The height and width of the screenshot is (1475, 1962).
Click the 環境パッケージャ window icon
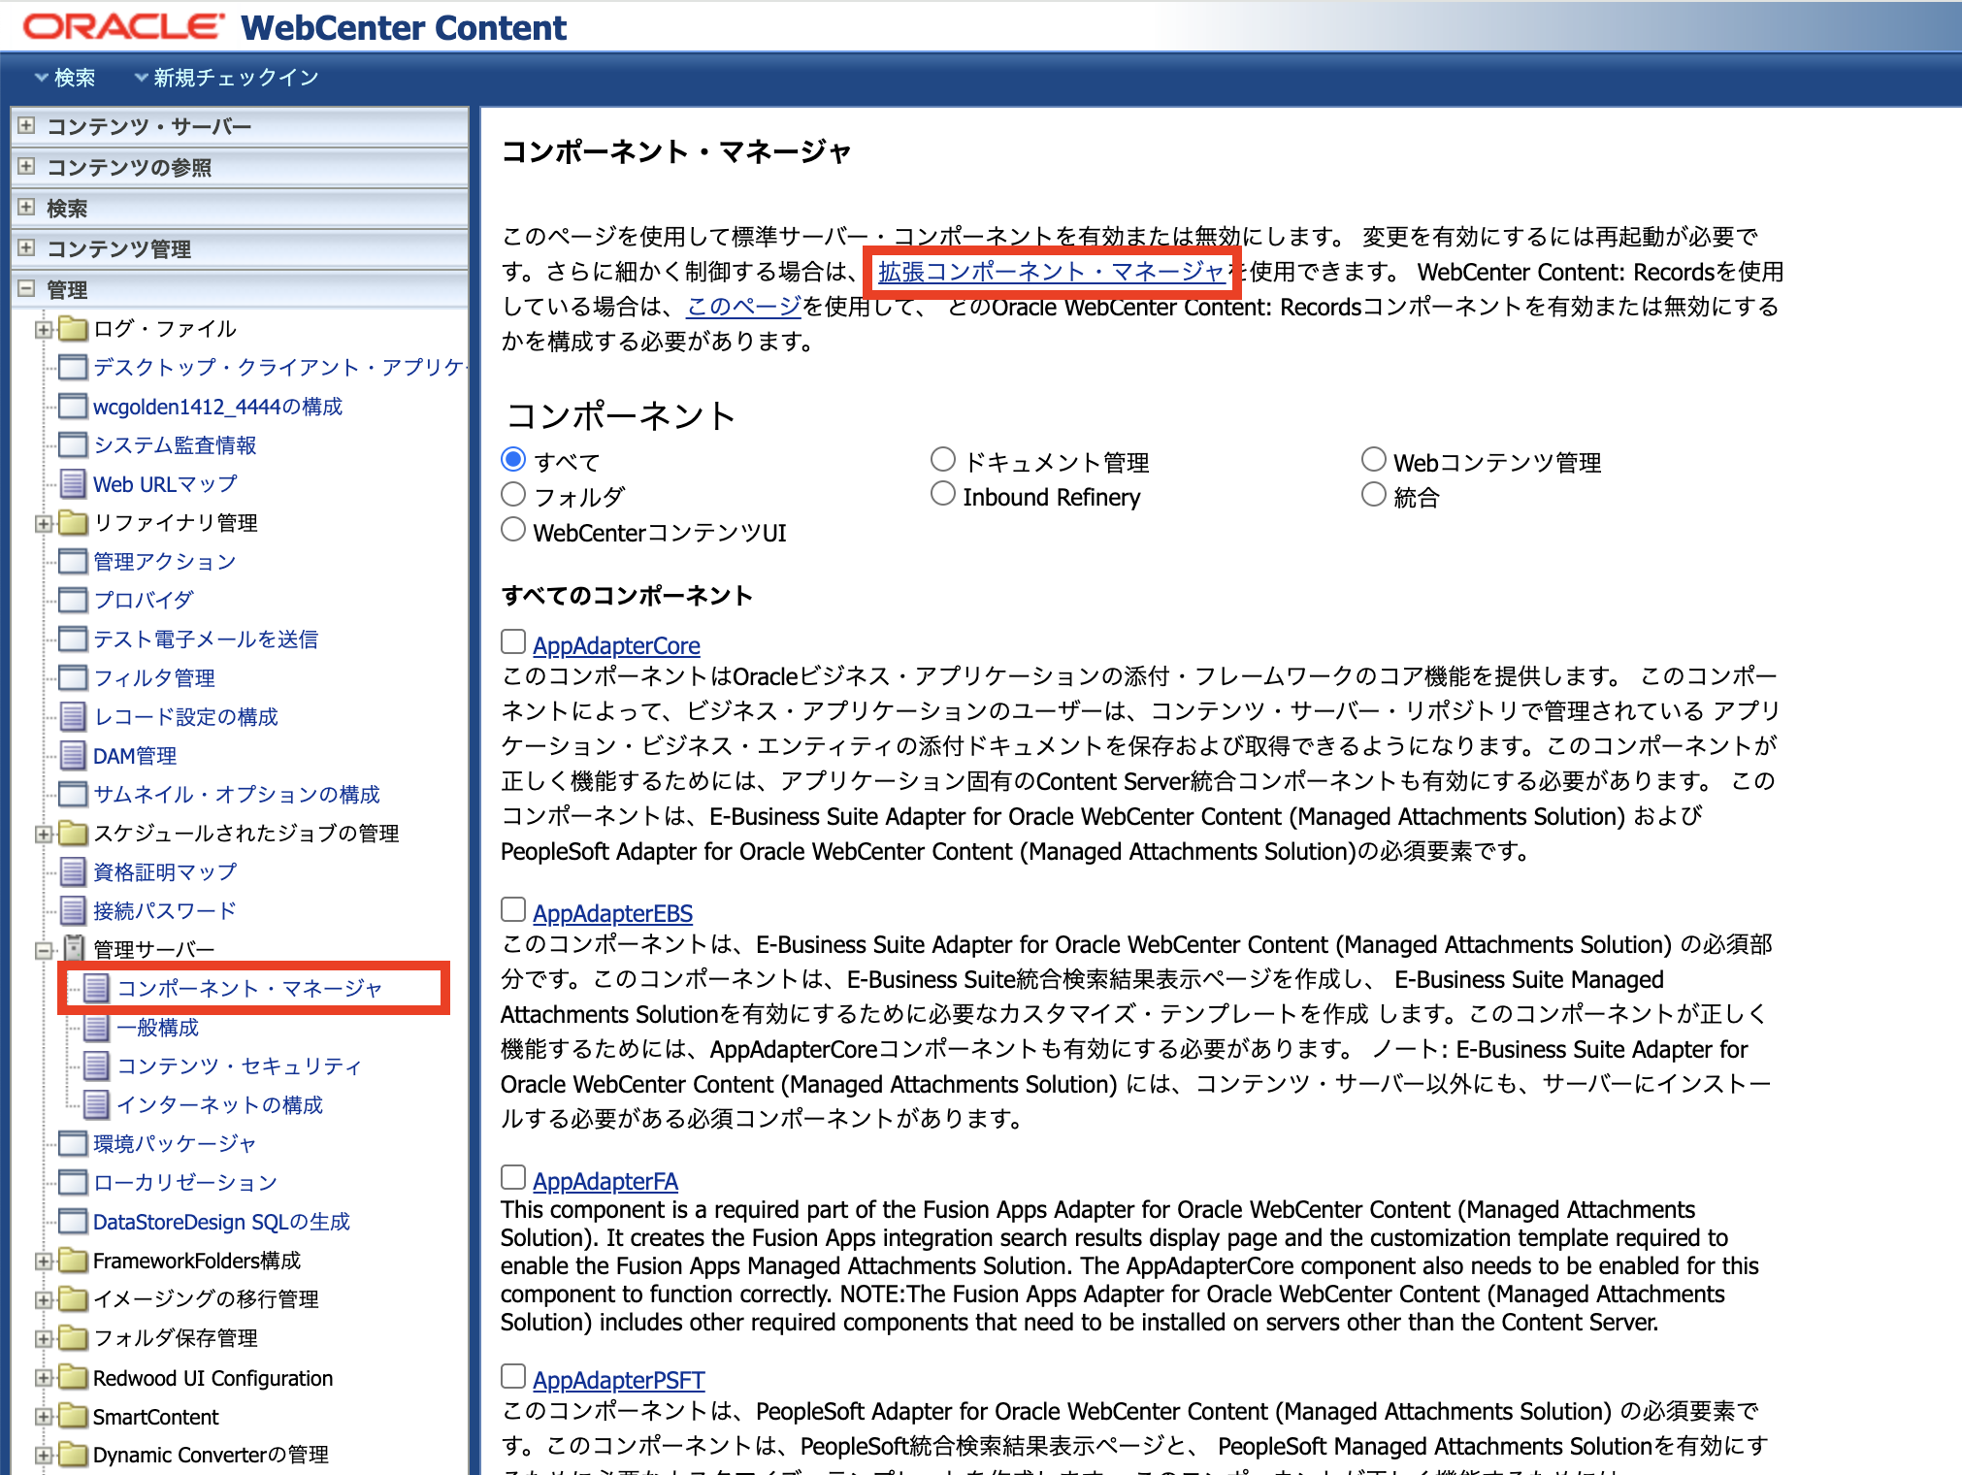click(73, 1144)
